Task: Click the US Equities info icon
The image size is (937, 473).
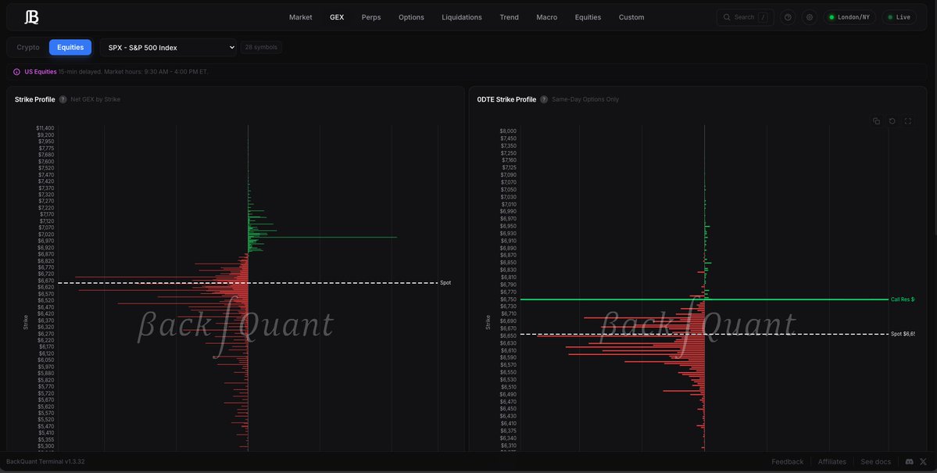Action: 16,72
